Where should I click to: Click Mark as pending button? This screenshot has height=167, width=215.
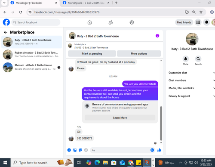(x=92, y=53)
